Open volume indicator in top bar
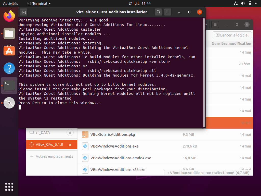The width and height of the screenshot is (261, 196). pos(243,3)
